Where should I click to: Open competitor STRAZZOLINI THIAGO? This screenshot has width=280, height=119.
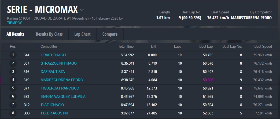point(58,63)
